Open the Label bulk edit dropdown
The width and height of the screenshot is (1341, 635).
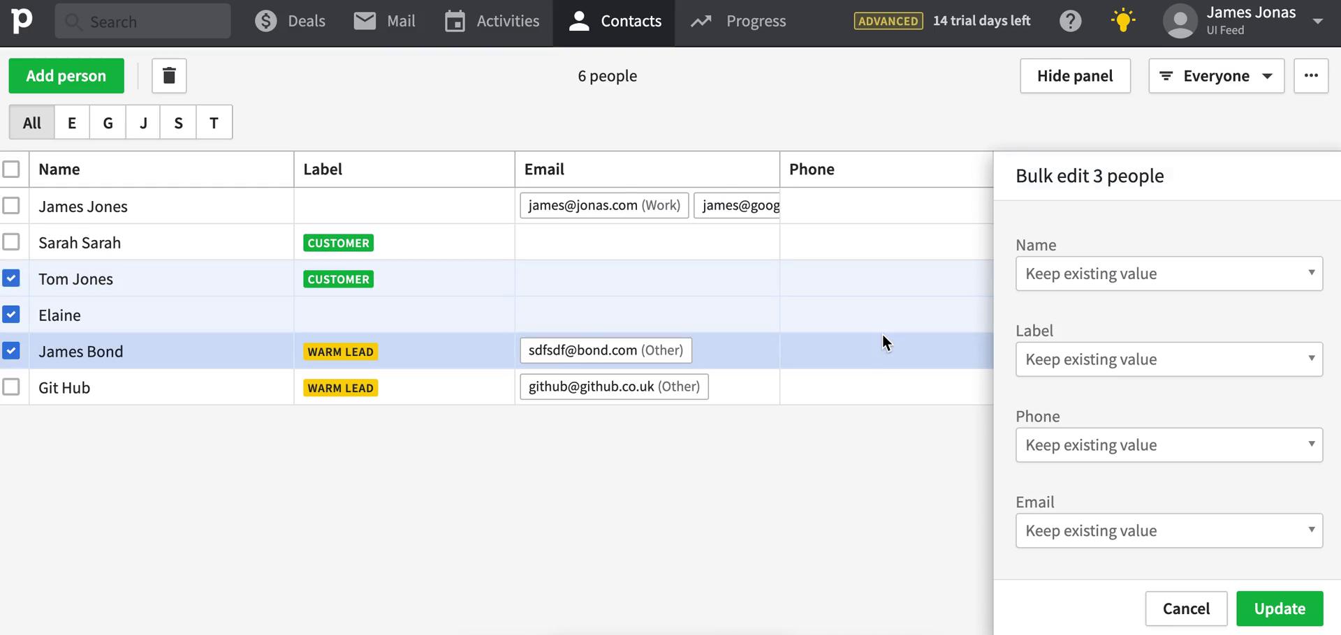pos(1169,359)
